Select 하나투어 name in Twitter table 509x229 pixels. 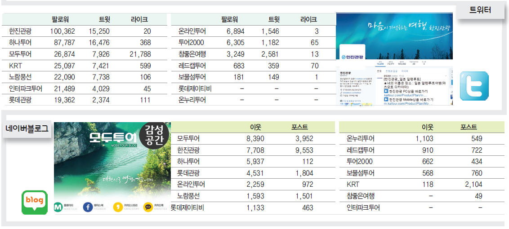20,43
